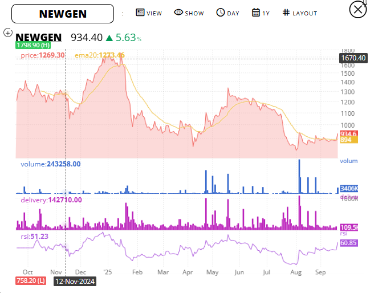
Task: Click the 758.20 (L) low label
Action: tap(31, 280)
